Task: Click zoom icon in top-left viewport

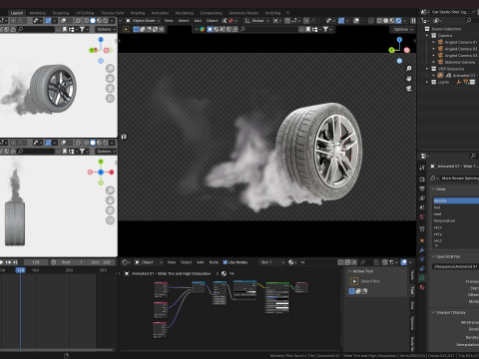Action: (110, 69)
